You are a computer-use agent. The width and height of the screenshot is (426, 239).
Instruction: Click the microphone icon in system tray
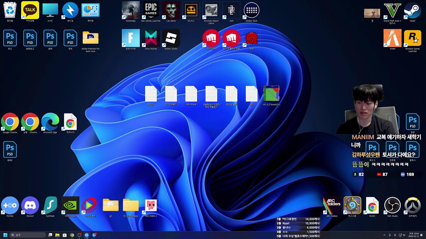pyautogui.click(x=390, y=235)
